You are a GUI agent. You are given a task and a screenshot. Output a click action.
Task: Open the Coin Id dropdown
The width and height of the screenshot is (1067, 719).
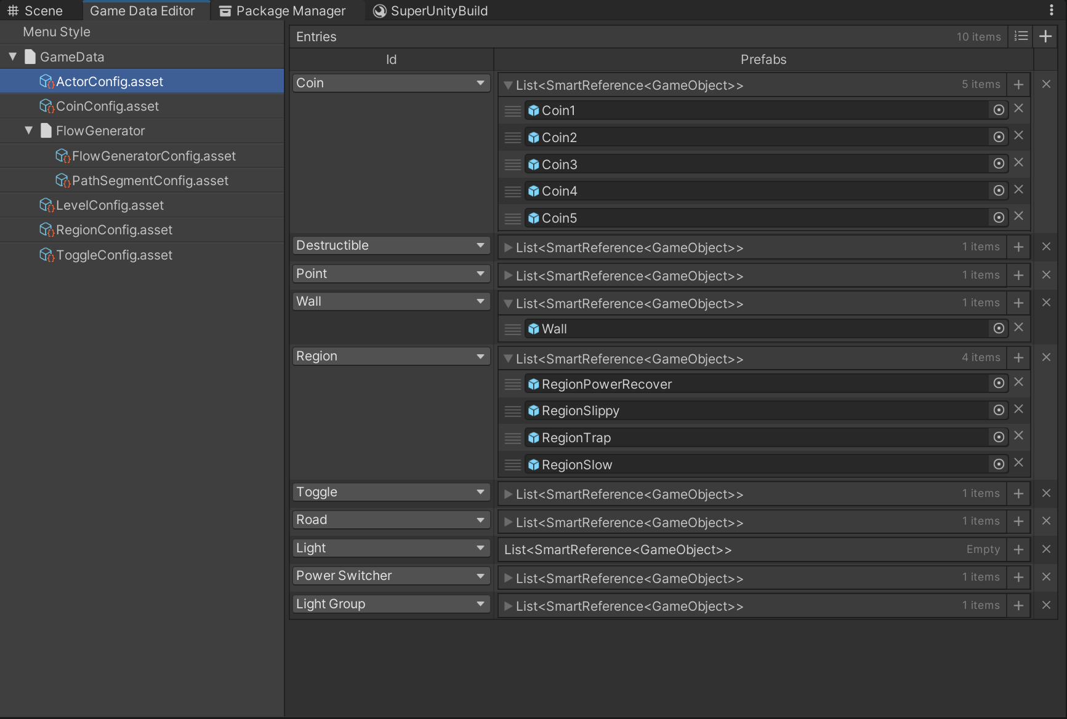391,83
